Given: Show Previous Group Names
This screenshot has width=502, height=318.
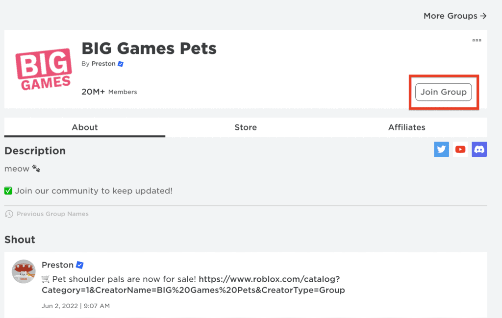Looking at the screenshot, I should pos(52,214).
